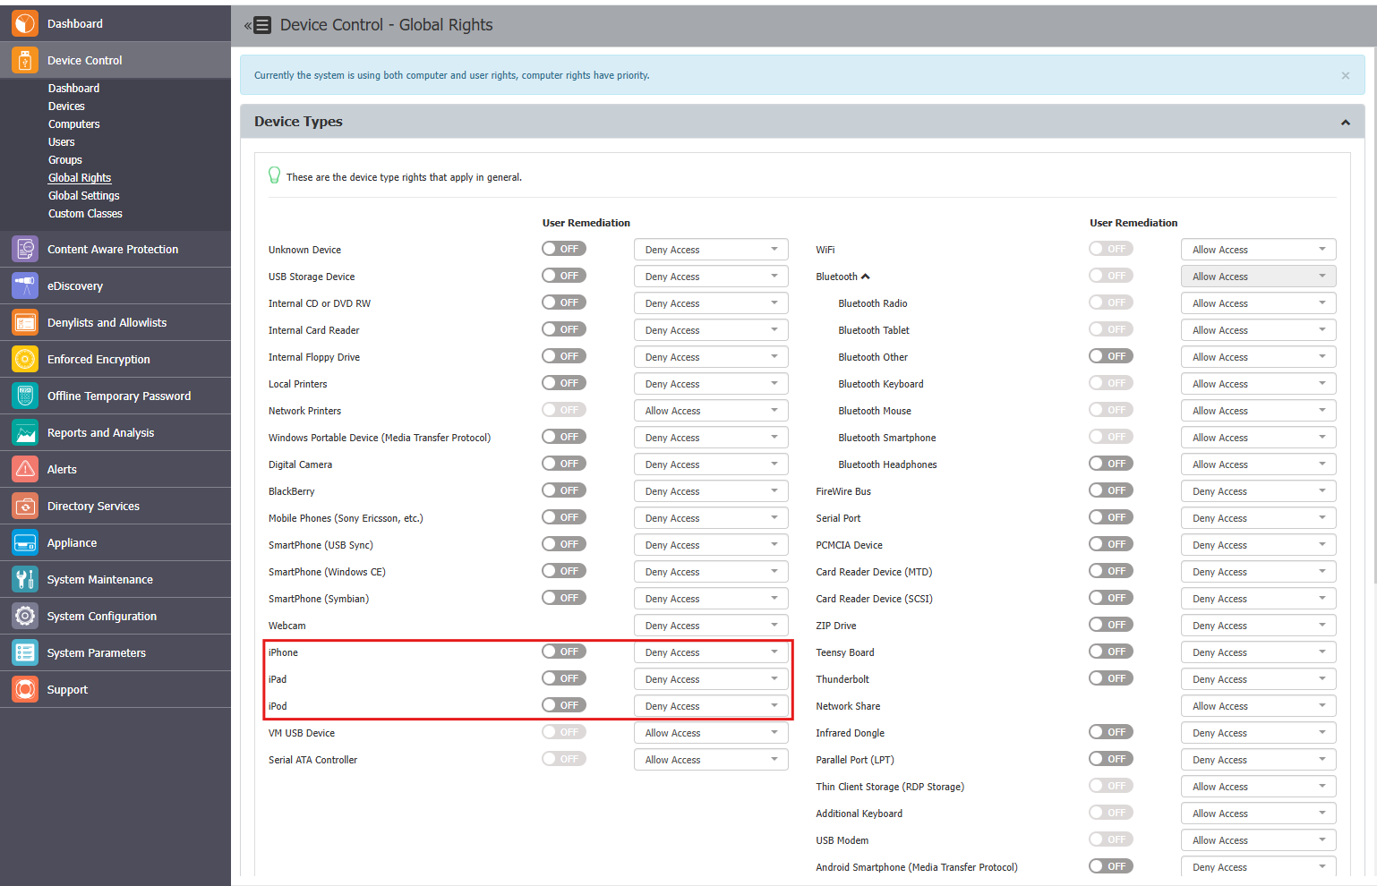The height and width of the screenshot is (886, 1377).
Task: Click the Enforced Encryption icon
Action: point(25,359)
